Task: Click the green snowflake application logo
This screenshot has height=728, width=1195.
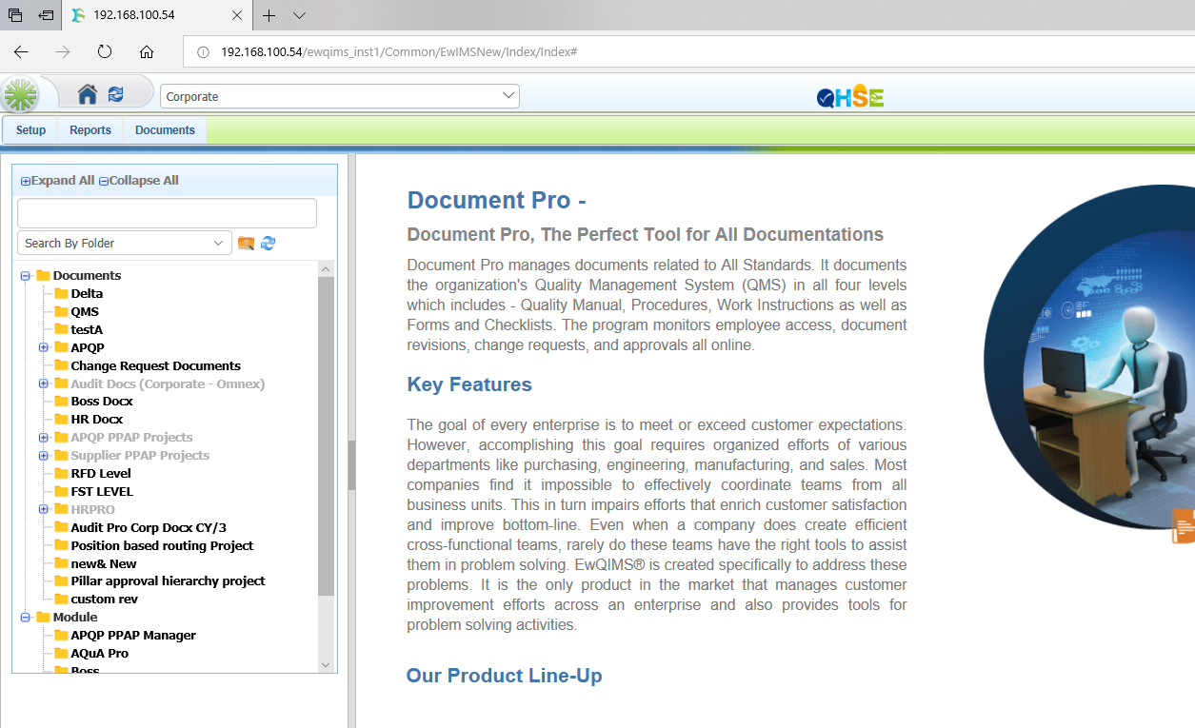Action: point(20,95)
